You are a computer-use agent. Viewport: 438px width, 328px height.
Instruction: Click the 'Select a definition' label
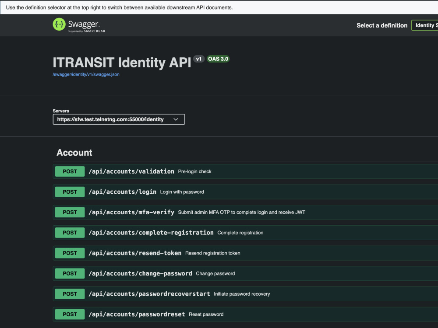[382, 25]
